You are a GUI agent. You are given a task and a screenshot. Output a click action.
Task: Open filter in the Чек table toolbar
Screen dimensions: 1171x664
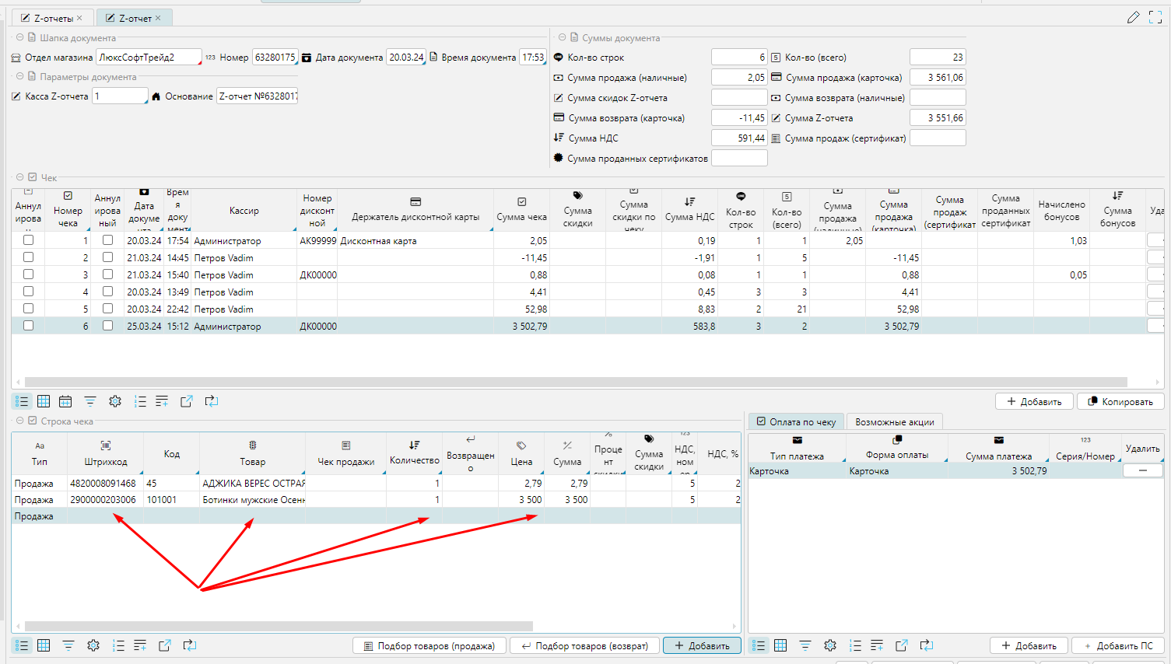pos(90,401)
